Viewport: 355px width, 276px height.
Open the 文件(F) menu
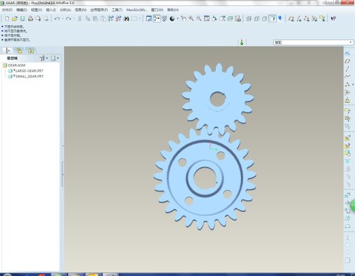pyautogui.click(x=7, y=10)
